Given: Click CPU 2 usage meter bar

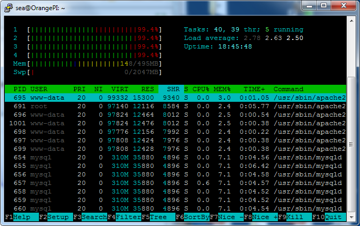Looking at the screenshot, I should [94, 38].
